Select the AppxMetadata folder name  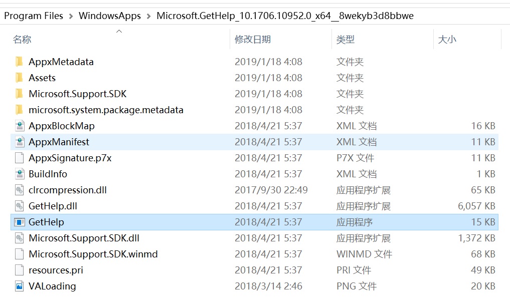(61, 62)
